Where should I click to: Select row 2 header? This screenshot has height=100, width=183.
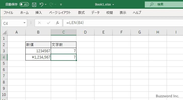click(x=4, y=45)
